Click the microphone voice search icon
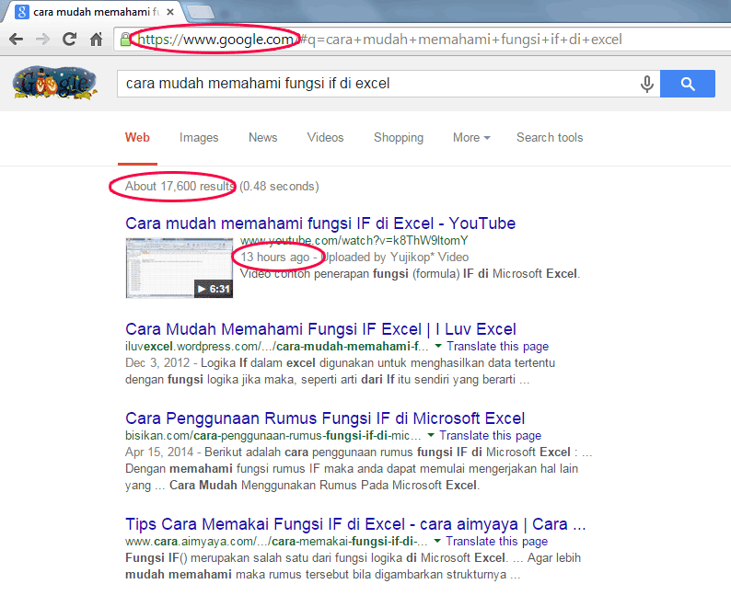 coord(646,84)
